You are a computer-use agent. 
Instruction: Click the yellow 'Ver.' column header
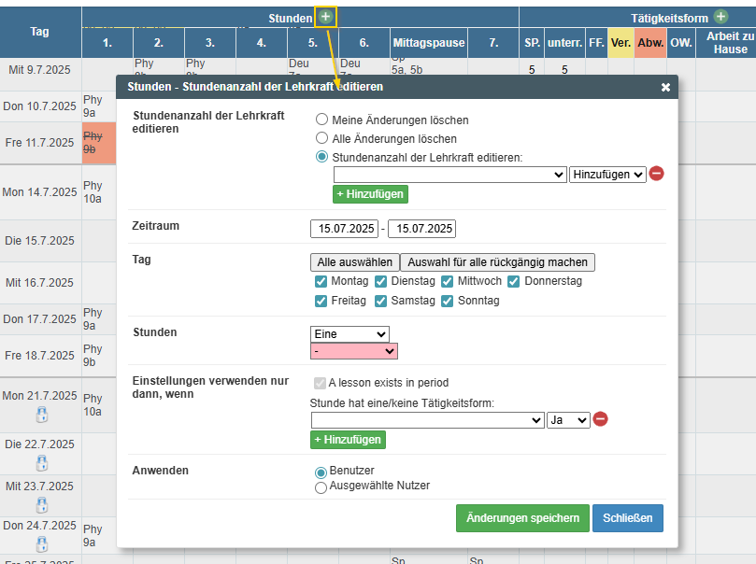(621, 43)
